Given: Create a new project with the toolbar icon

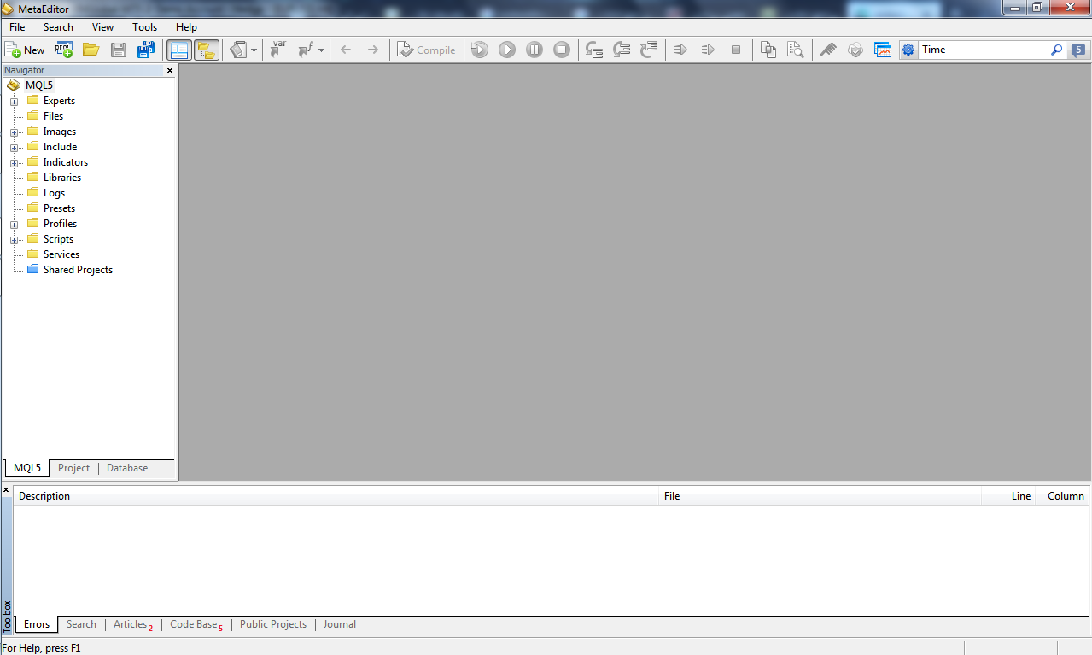Looking at the screenshot, I should coord(64,50).
